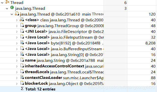
Task: Collapse the java.lang.Thread class node
Action: pos(7,9)
